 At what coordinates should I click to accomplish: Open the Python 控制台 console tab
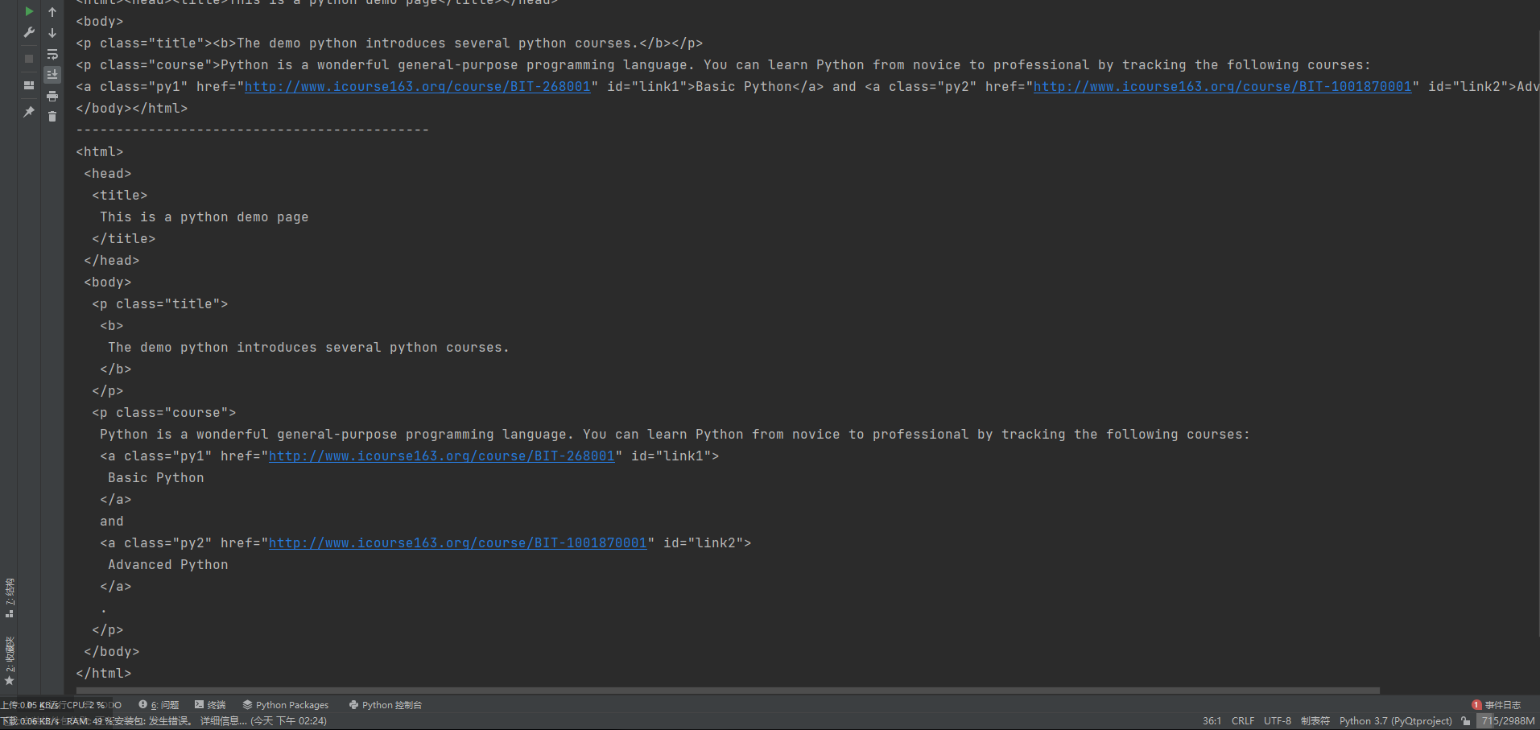pyautogui.click(x=386, y=705)
